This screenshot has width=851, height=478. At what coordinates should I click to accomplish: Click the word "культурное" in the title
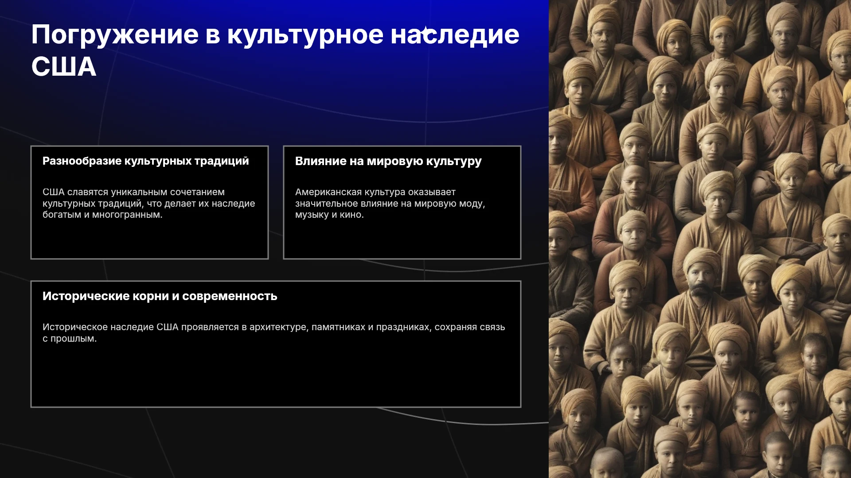coord(305,35)
